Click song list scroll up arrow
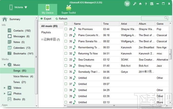The image size is (173, 109). (170, 23)
